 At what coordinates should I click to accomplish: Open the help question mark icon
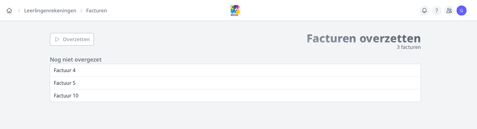(x=437, y=11)
